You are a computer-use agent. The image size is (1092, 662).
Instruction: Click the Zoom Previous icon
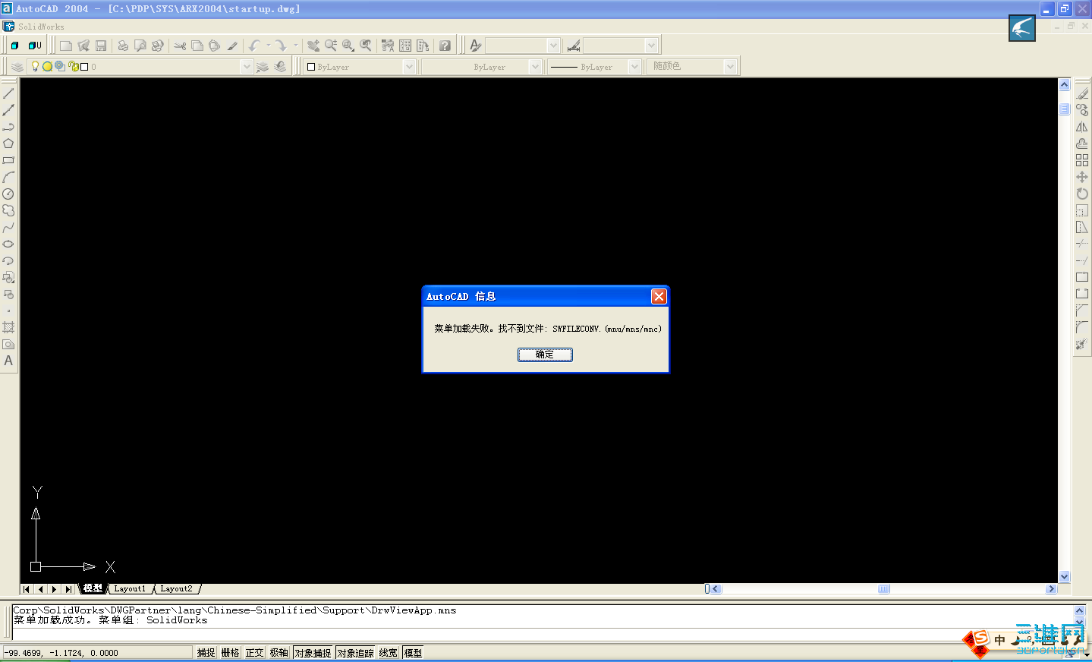(366, 46)
